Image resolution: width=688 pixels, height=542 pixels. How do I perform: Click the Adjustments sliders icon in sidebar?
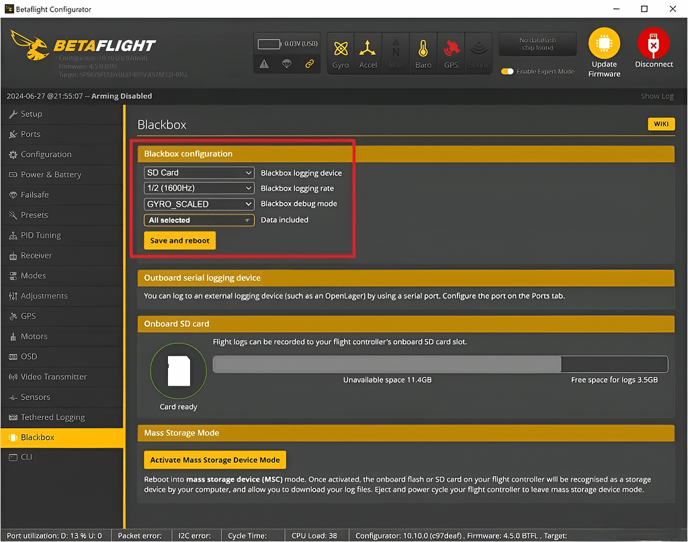point(13,296)
